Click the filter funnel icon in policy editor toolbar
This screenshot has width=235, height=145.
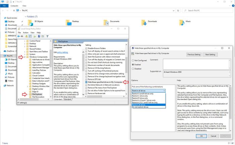(47, 36)
